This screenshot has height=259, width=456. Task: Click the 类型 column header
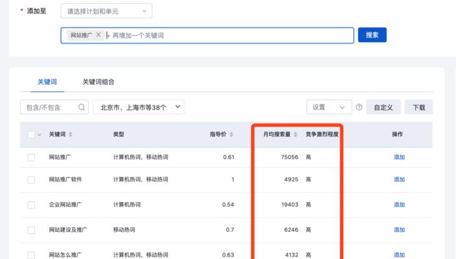pyautogui.click(x=119, y=134)
